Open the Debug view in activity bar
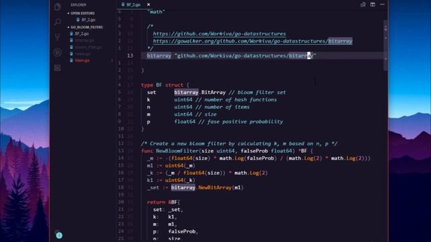Screen dimensions: 431x242 coord(57,52)
